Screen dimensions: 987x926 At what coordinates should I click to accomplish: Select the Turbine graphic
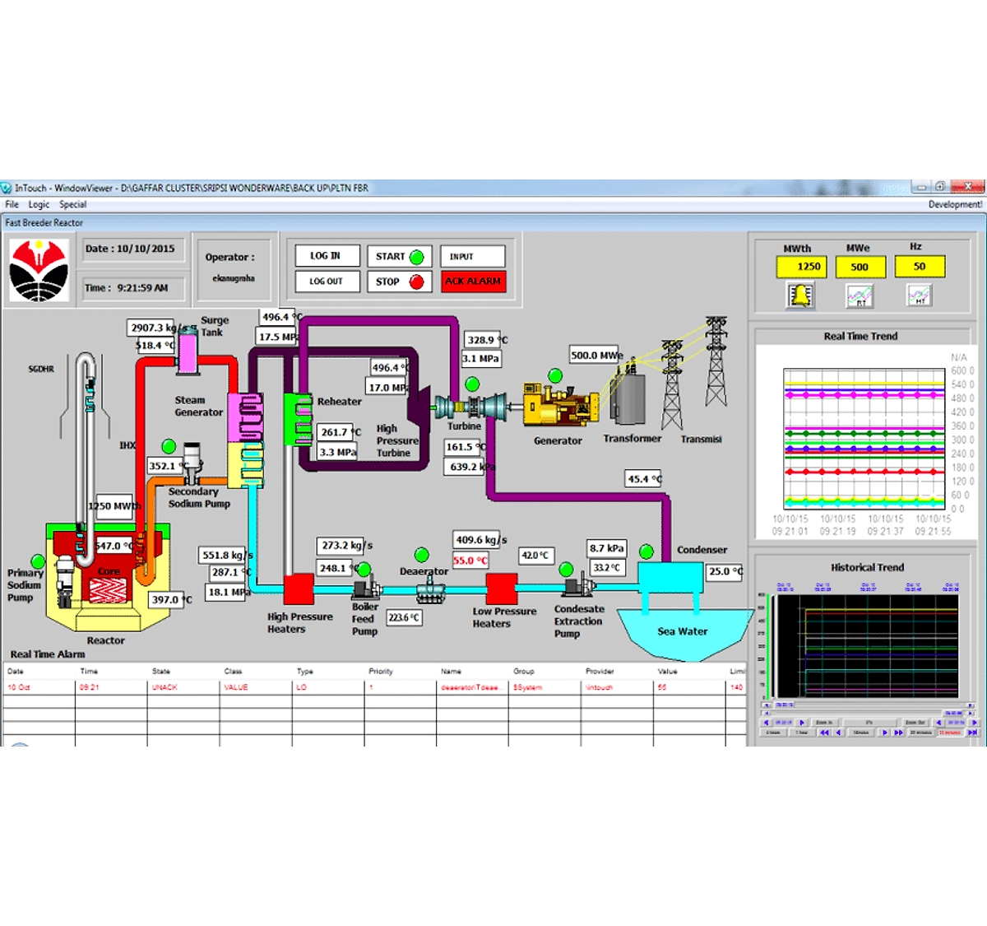coord(470,405)
